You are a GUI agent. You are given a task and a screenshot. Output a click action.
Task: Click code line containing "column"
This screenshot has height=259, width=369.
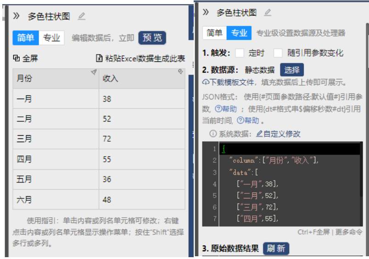tap(274, 160)
